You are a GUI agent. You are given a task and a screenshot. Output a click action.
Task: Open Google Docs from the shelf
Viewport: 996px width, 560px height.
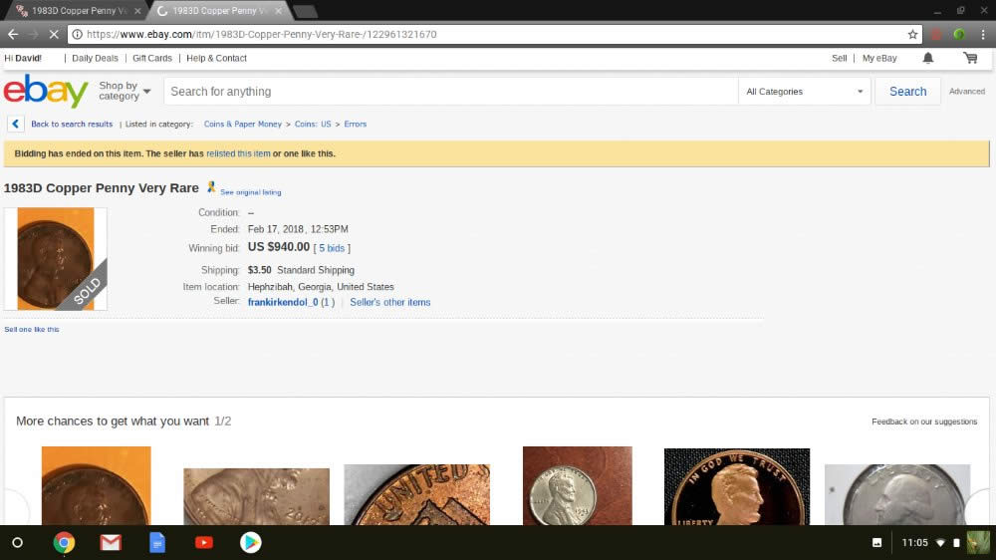coord(157,543)
